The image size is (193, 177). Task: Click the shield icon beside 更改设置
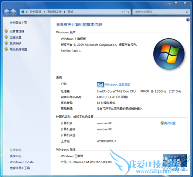pos(162,123)
